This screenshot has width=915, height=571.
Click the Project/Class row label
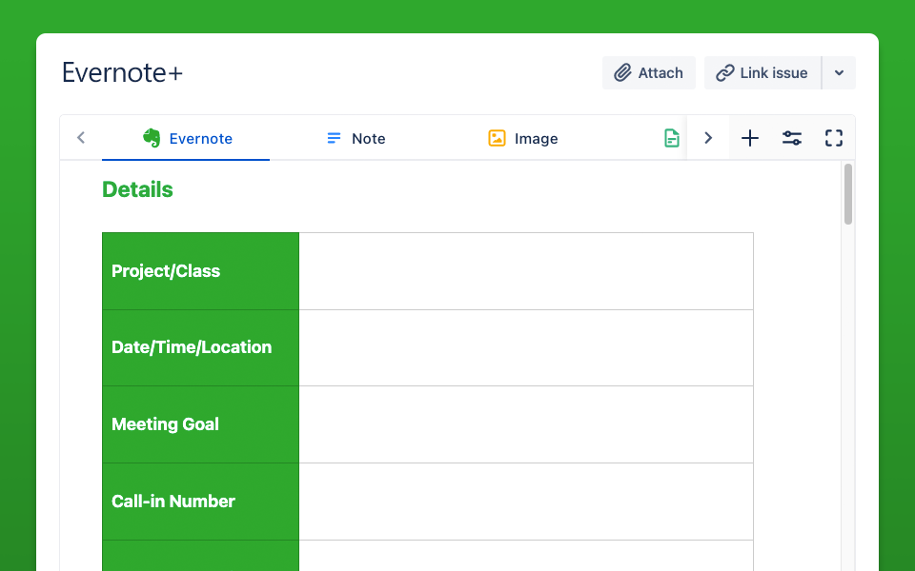pyautogui.click(x=166, y=271)
